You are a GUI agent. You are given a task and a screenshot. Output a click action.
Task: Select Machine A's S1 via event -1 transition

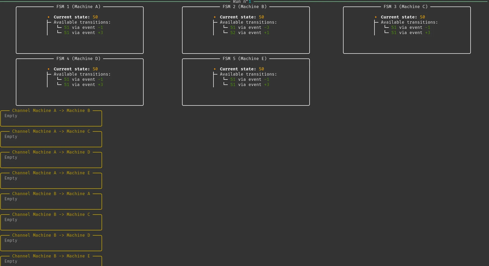[83, 28]
